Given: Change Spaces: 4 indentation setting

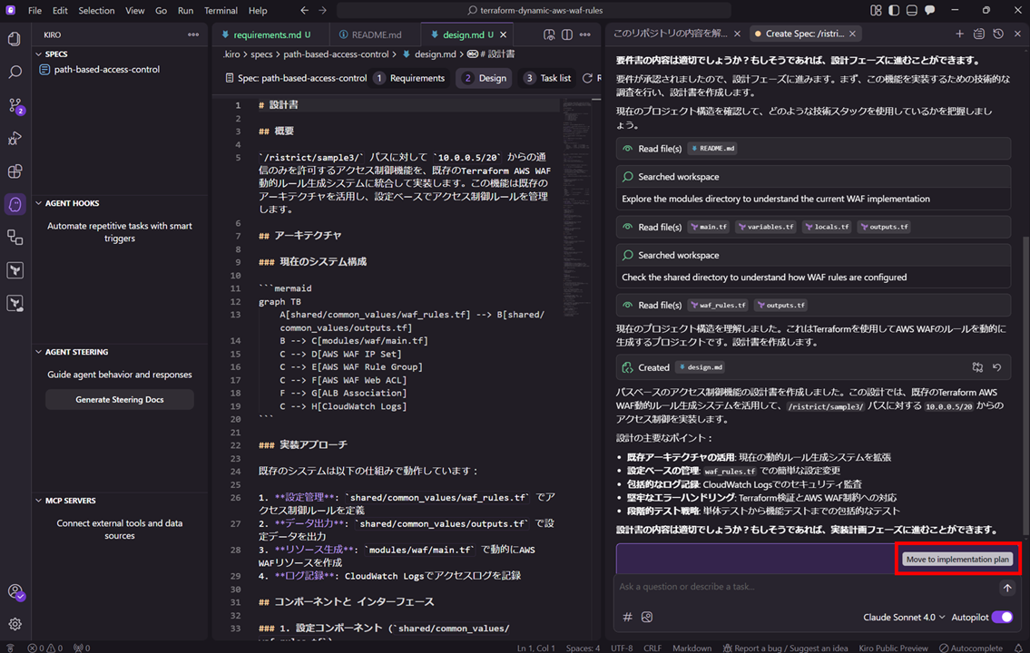Looking at the screenshot, I should click(x=583, y=648).
